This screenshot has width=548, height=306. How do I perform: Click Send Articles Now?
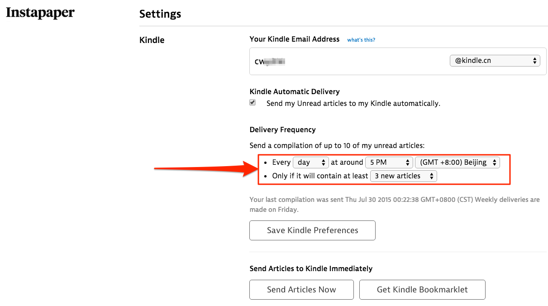click(x=301, y=290)
